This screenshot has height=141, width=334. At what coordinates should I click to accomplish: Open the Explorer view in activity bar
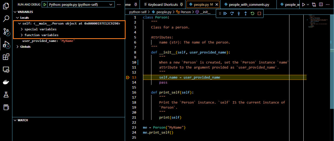pos(6,6)
